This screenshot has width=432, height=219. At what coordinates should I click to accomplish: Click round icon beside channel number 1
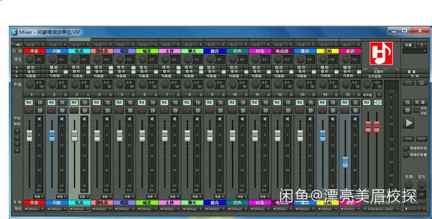point(43,94)
